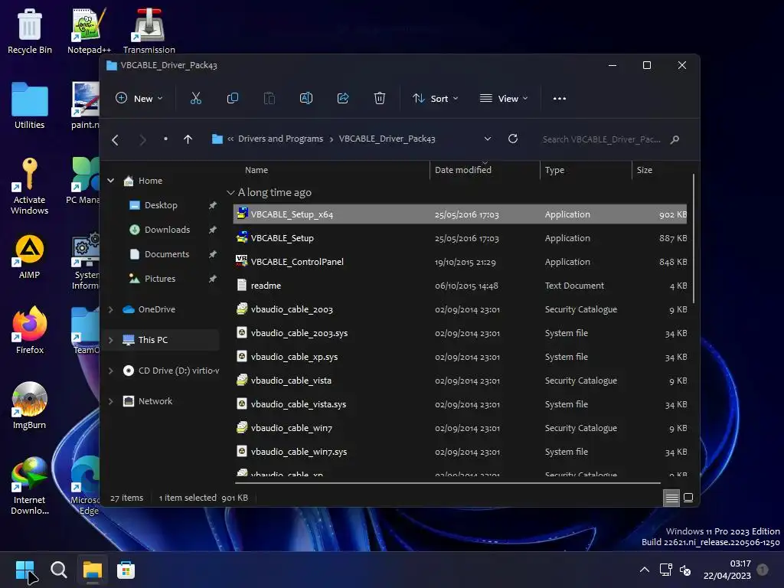Select VBCABLE_ControlPanel file
Viewport: 784px width, 588px height.
460,262
